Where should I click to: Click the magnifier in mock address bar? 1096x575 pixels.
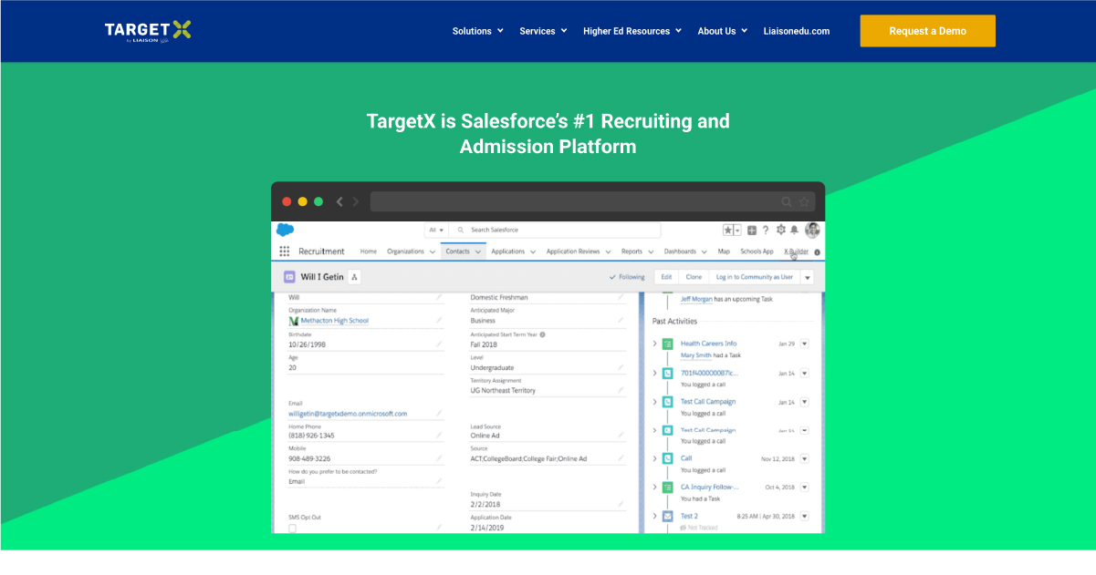[x=787, y=201]
